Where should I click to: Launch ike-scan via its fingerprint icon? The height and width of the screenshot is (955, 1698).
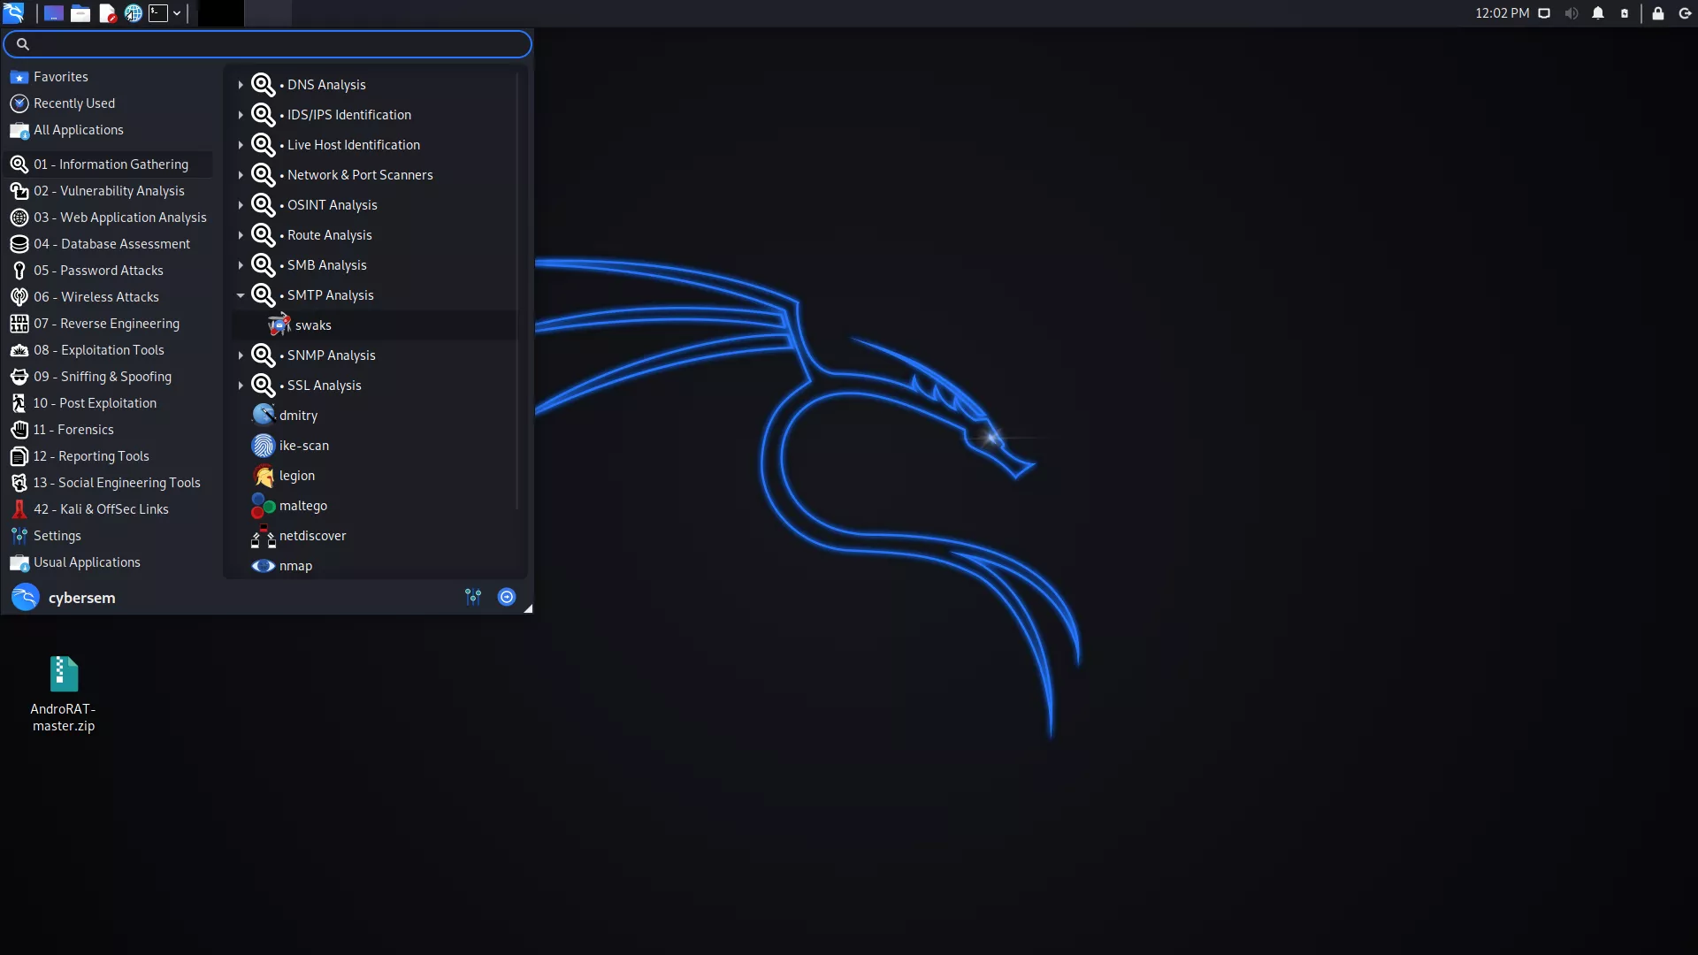click(x=263, y=446)
